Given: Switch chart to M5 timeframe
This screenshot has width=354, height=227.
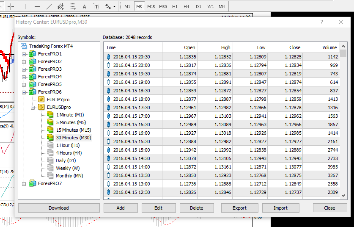Looking at the screenshot, I should tap(139, 6).
